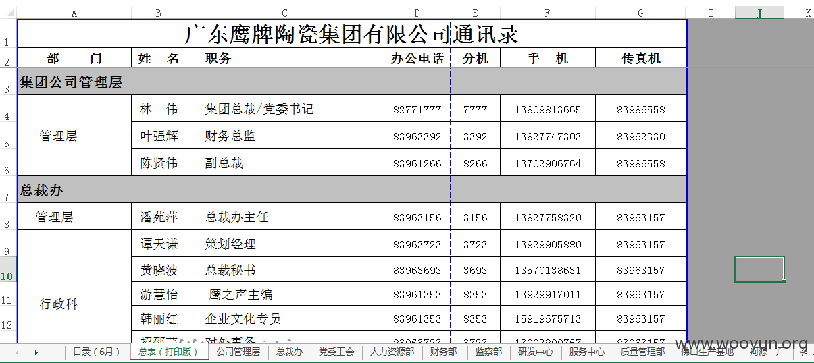This screenshot has width=814, height=363.
Task: Select the highlighted column J header
Action: click(x=759, y=13)
